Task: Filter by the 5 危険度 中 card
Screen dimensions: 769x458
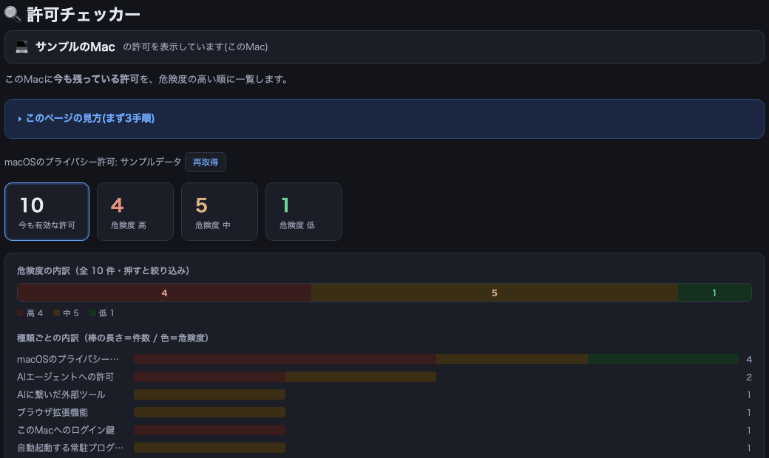Action: 220,211
